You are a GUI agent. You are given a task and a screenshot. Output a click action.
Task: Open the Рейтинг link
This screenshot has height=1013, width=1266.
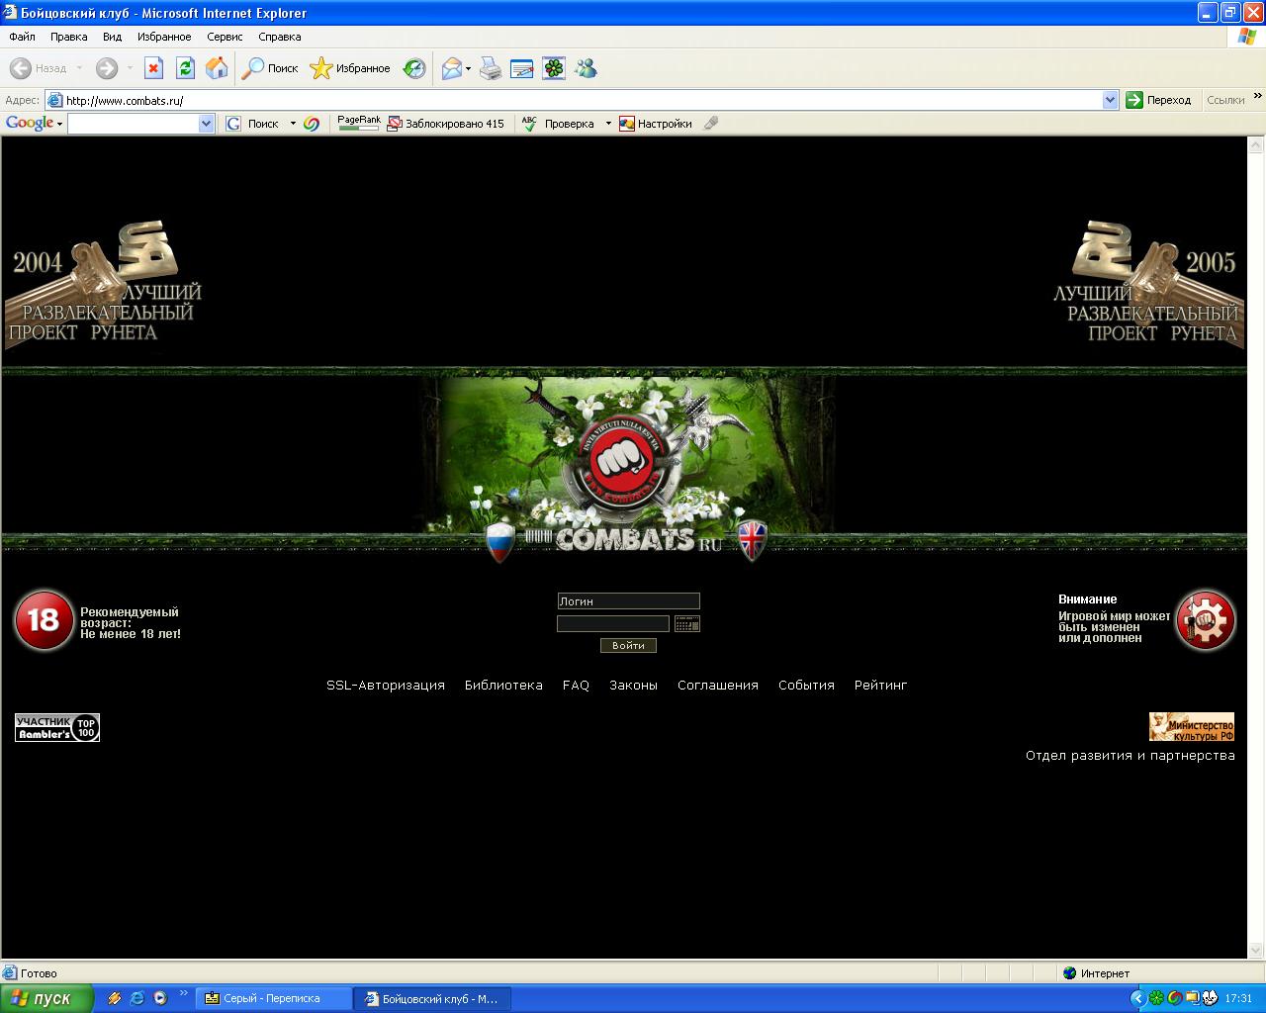(880, 685)
